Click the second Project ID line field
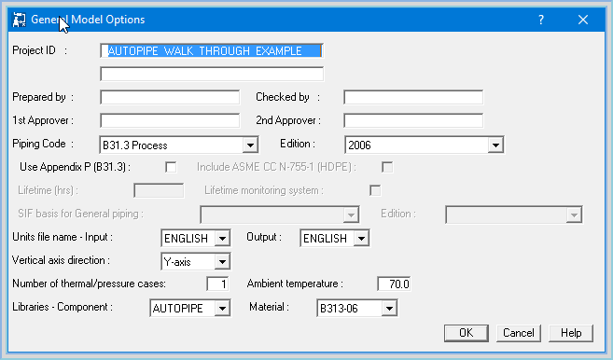The width and height of the screenshot is (613, 360). [x=212, y=74]
